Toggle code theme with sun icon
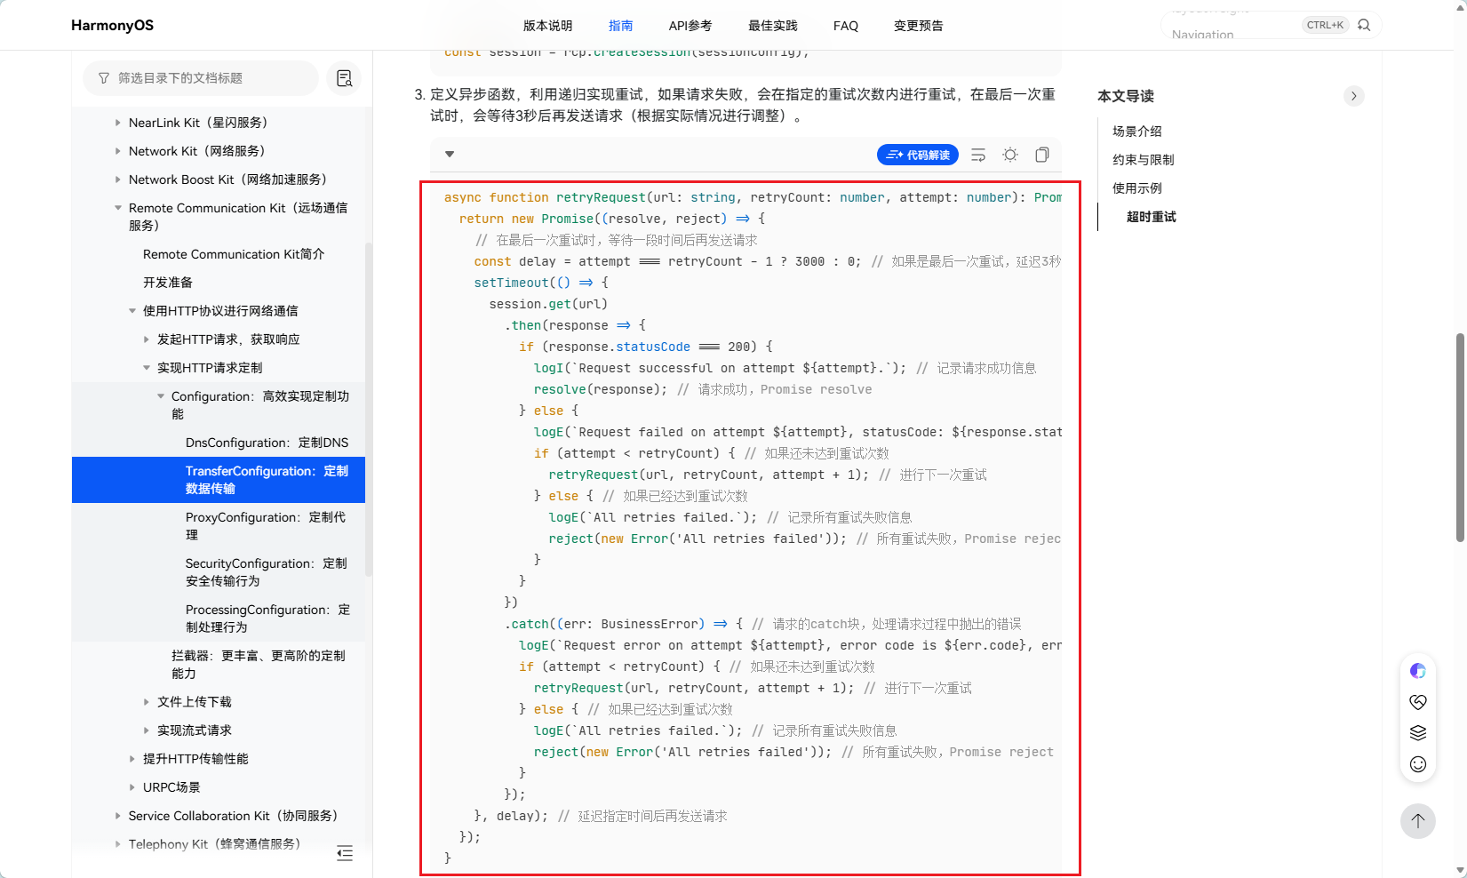 pos(1010,155)
